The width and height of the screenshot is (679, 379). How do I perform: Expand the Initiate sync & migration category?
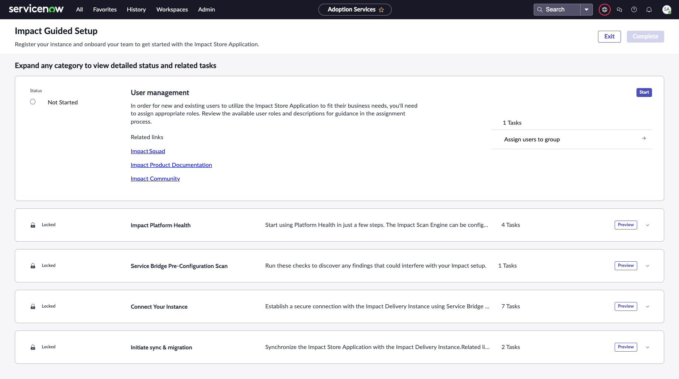[648, 347]
